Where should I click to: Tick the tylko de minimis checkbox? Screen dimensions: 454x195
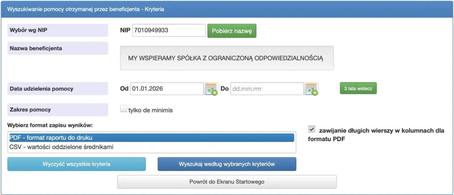coord(123,109)
